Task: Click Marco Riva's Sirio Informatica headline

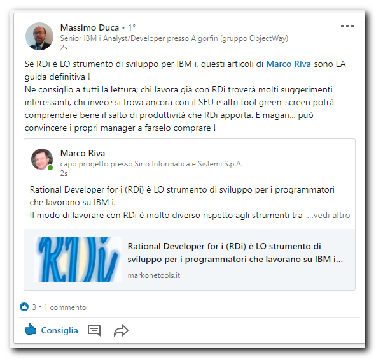Action: [x=151, y=164]
